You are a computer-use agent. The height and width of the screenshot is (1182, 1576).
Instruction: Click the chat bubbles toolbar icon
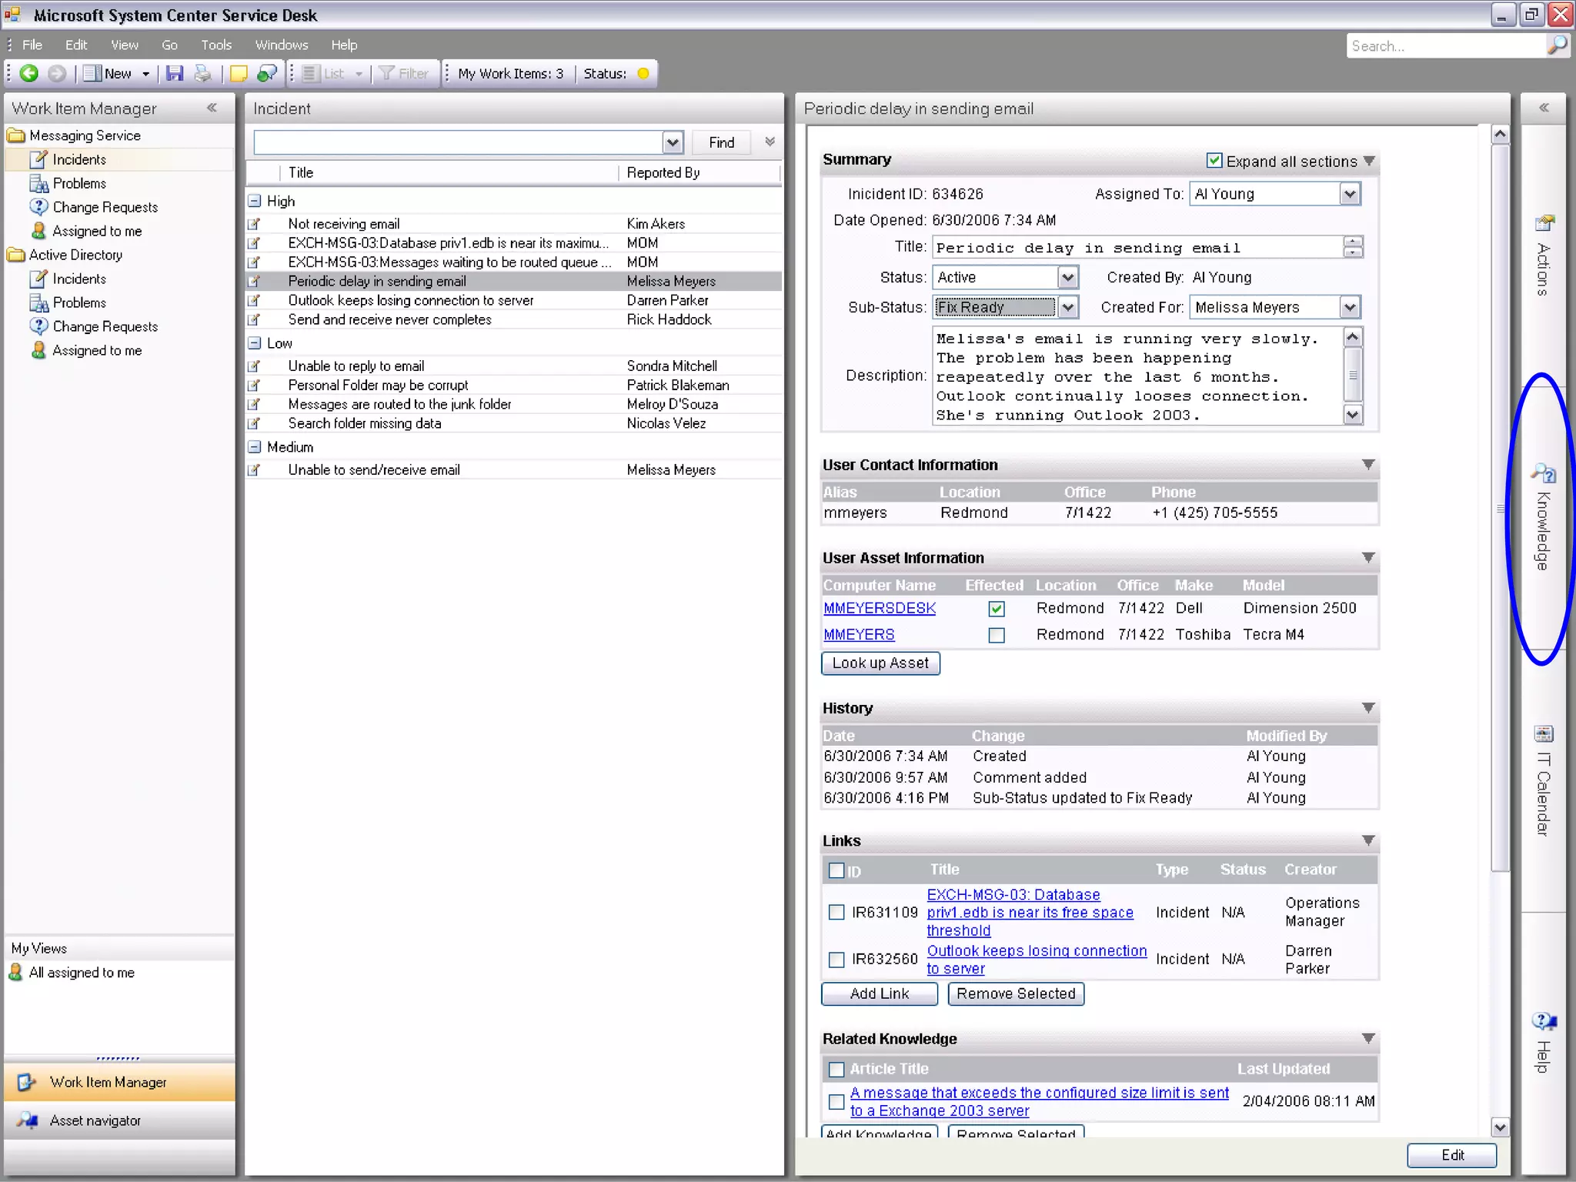[267, 73]
